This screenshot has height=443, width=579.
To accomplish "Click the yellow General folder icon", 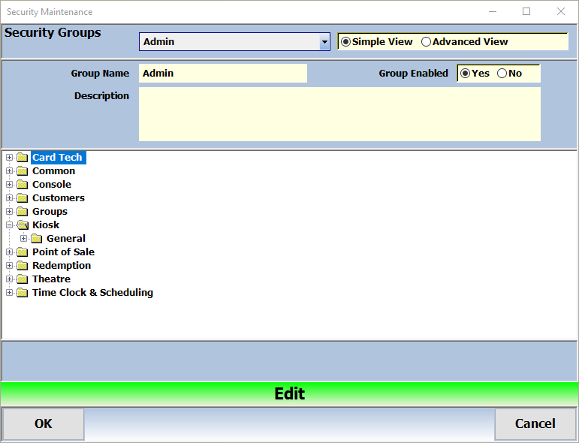I will point(36,239).
